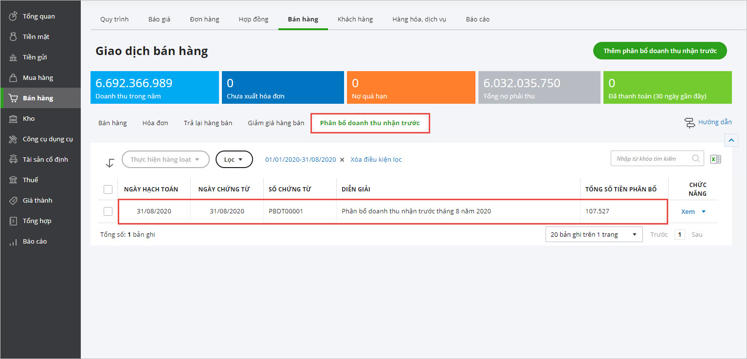Click the Thuế tax building icon

click(13, 180)
